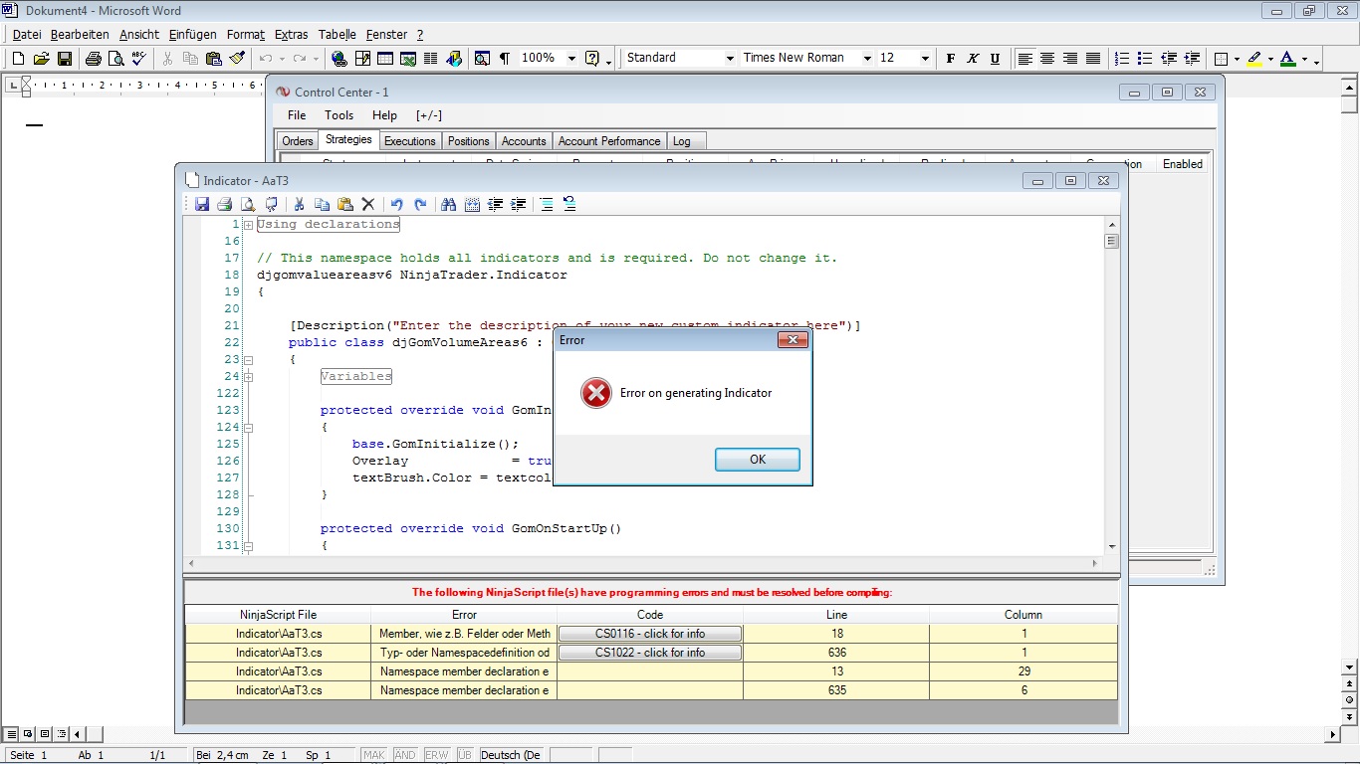This screenshot has height=764, width=1360.
Task: Open Word's Einfügen menu
Action: pos(192,34)
